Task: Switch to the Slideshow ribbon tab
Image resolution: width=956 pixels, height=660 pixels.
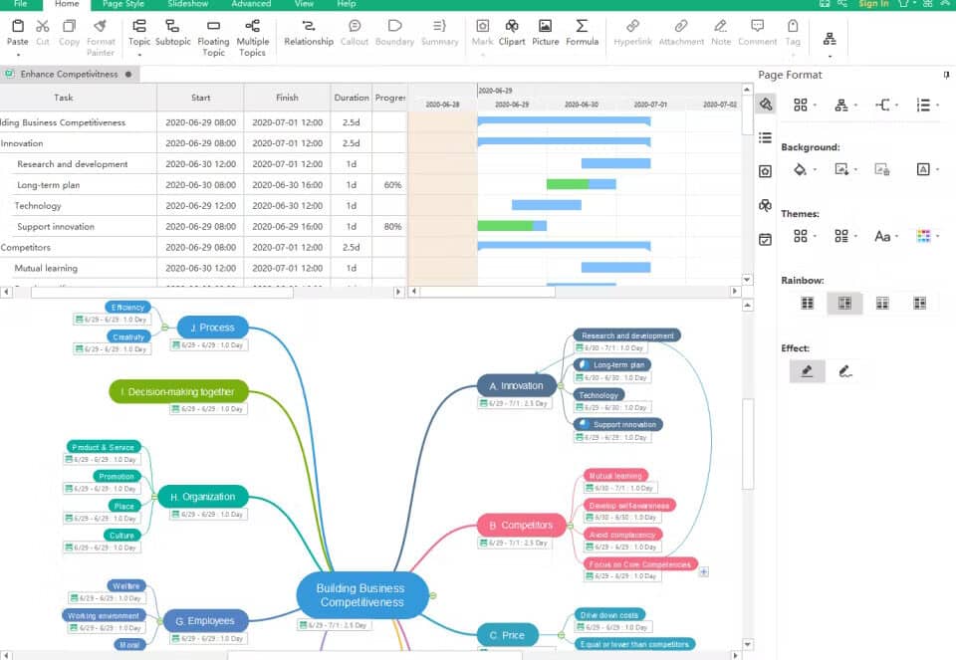Action: [187, 4]
